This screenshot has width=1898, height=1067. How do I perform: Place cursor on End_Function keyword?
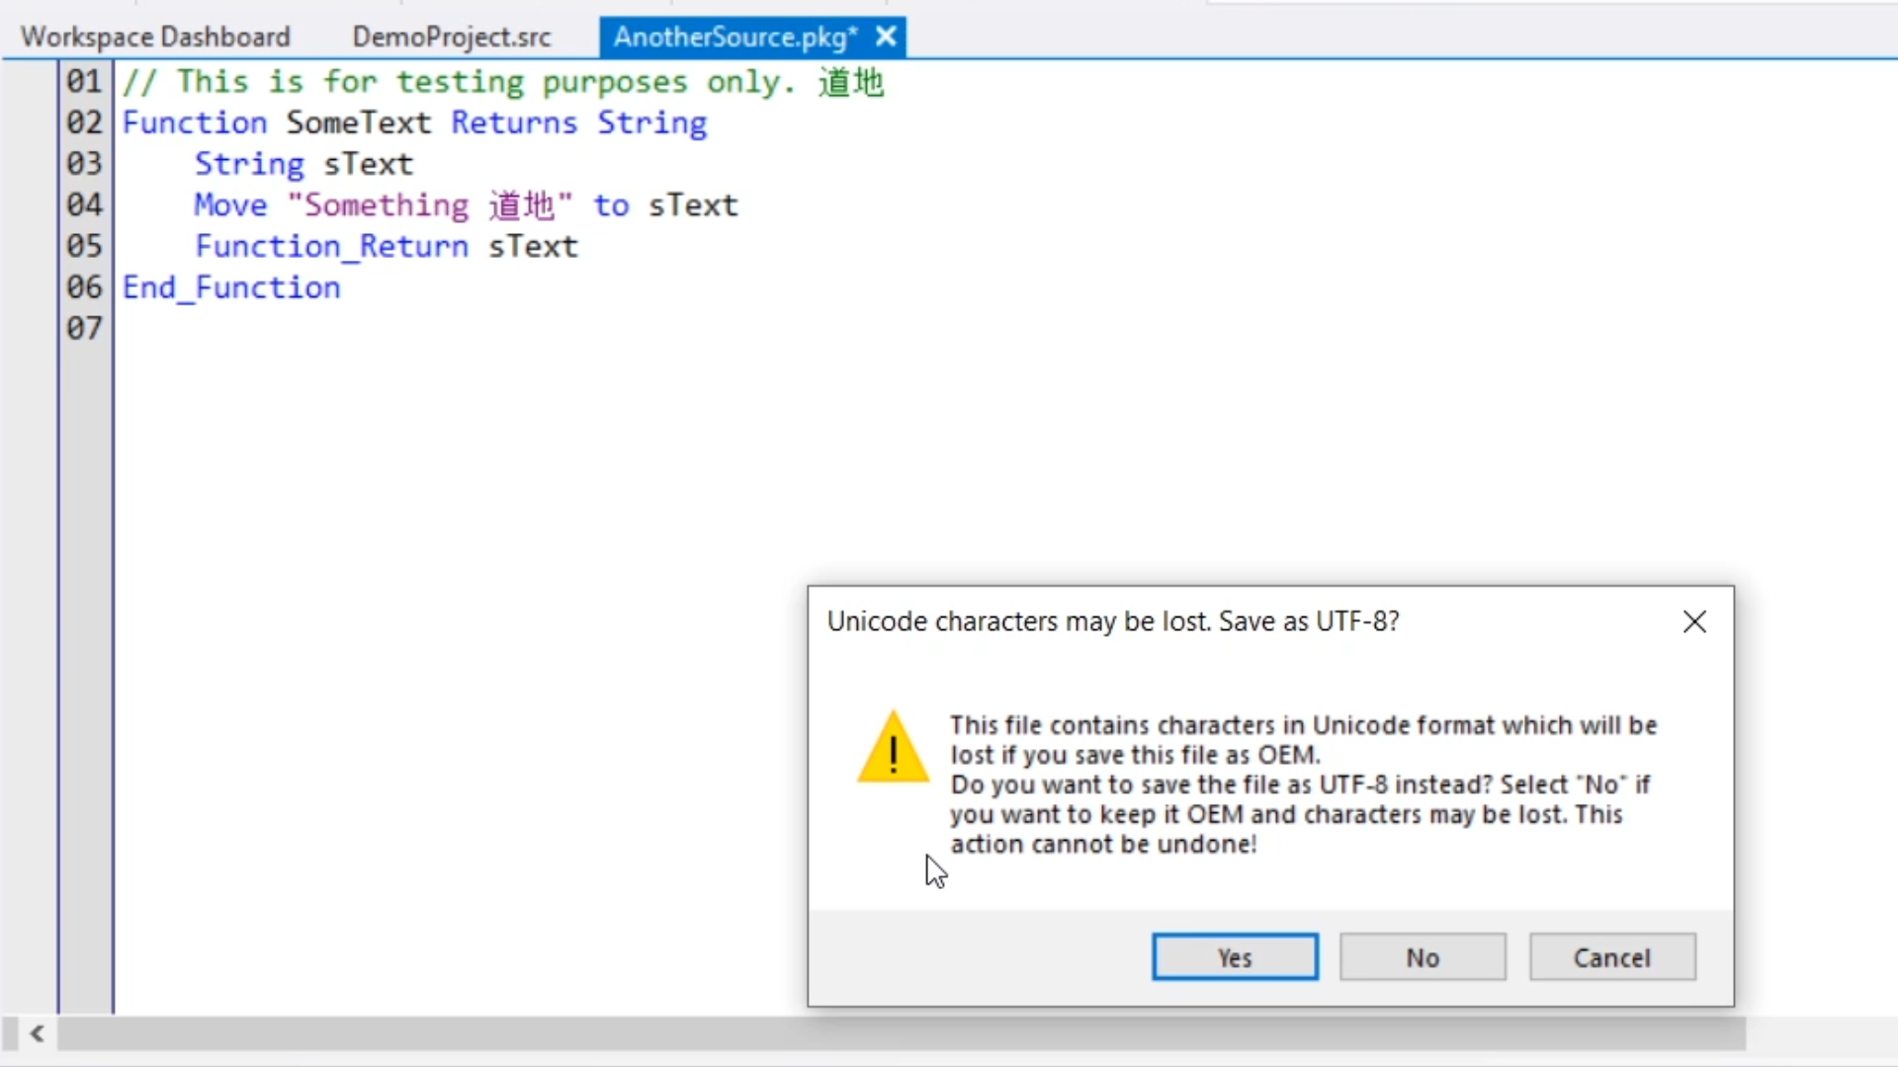click(x=231, y=287)
